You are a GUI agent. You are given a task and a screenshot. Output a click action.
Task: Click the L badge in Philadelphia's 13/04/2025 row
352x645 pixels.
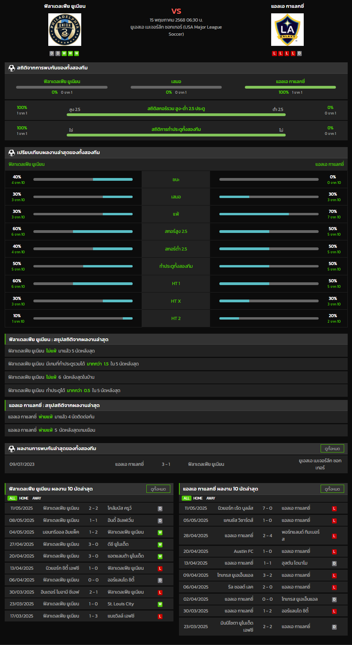160,569
